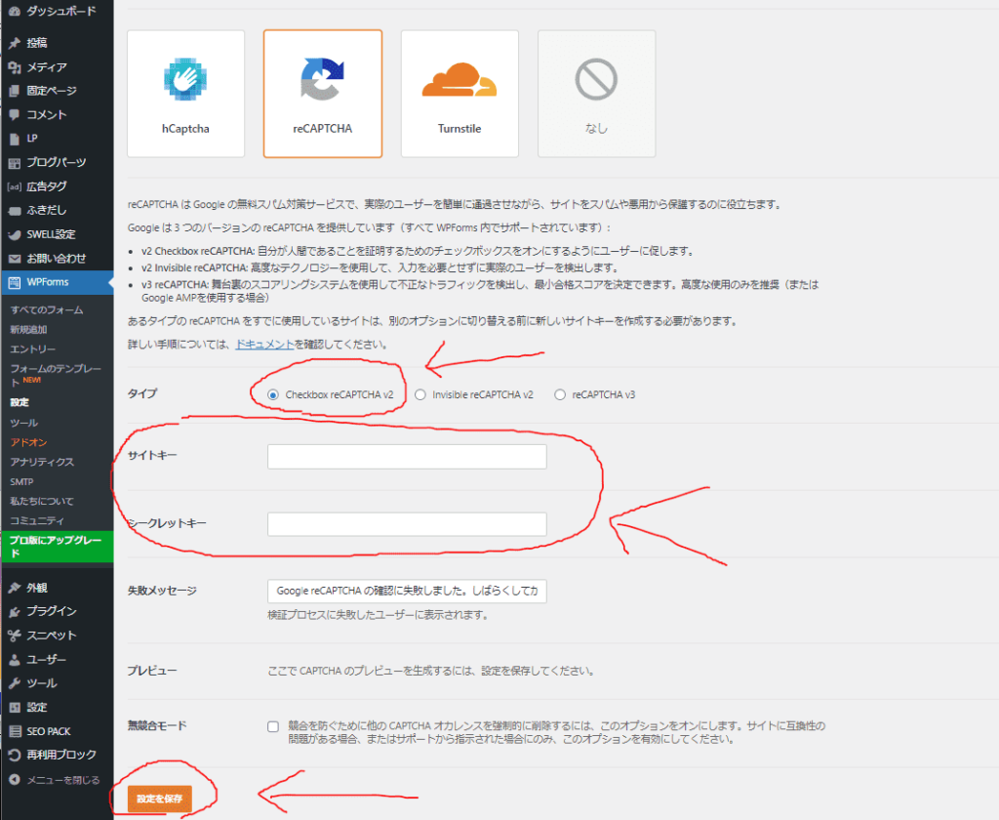
Task: Choose the なし (none) captcha card
Action: click(596, 94)
